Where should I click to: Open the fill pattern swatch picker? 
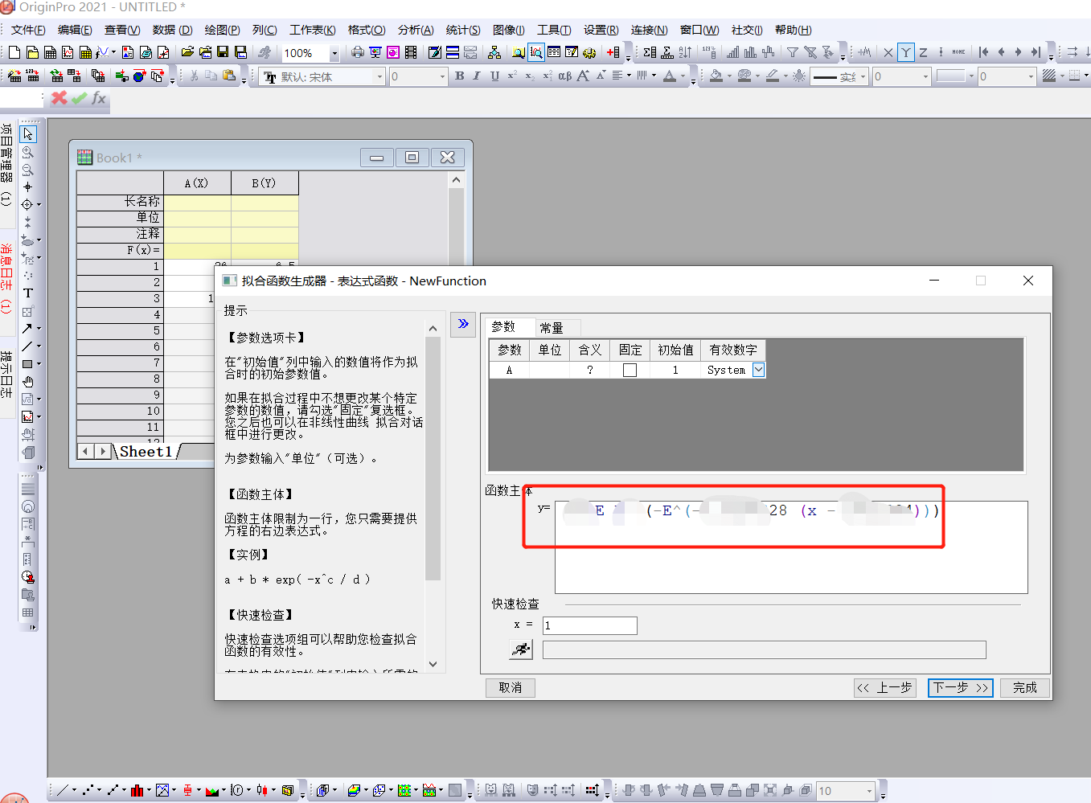pos(1051,76)
